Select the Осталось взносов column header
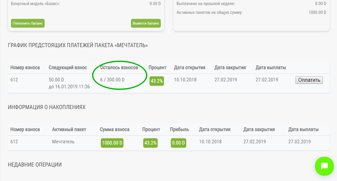The image size is (337, 181). tap(119, 68)
